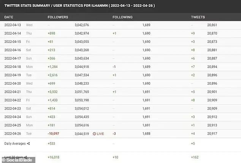This screenshot has width=241, height=163.
Task: Click the date 2022-04-15
Action: pos(13,42)
